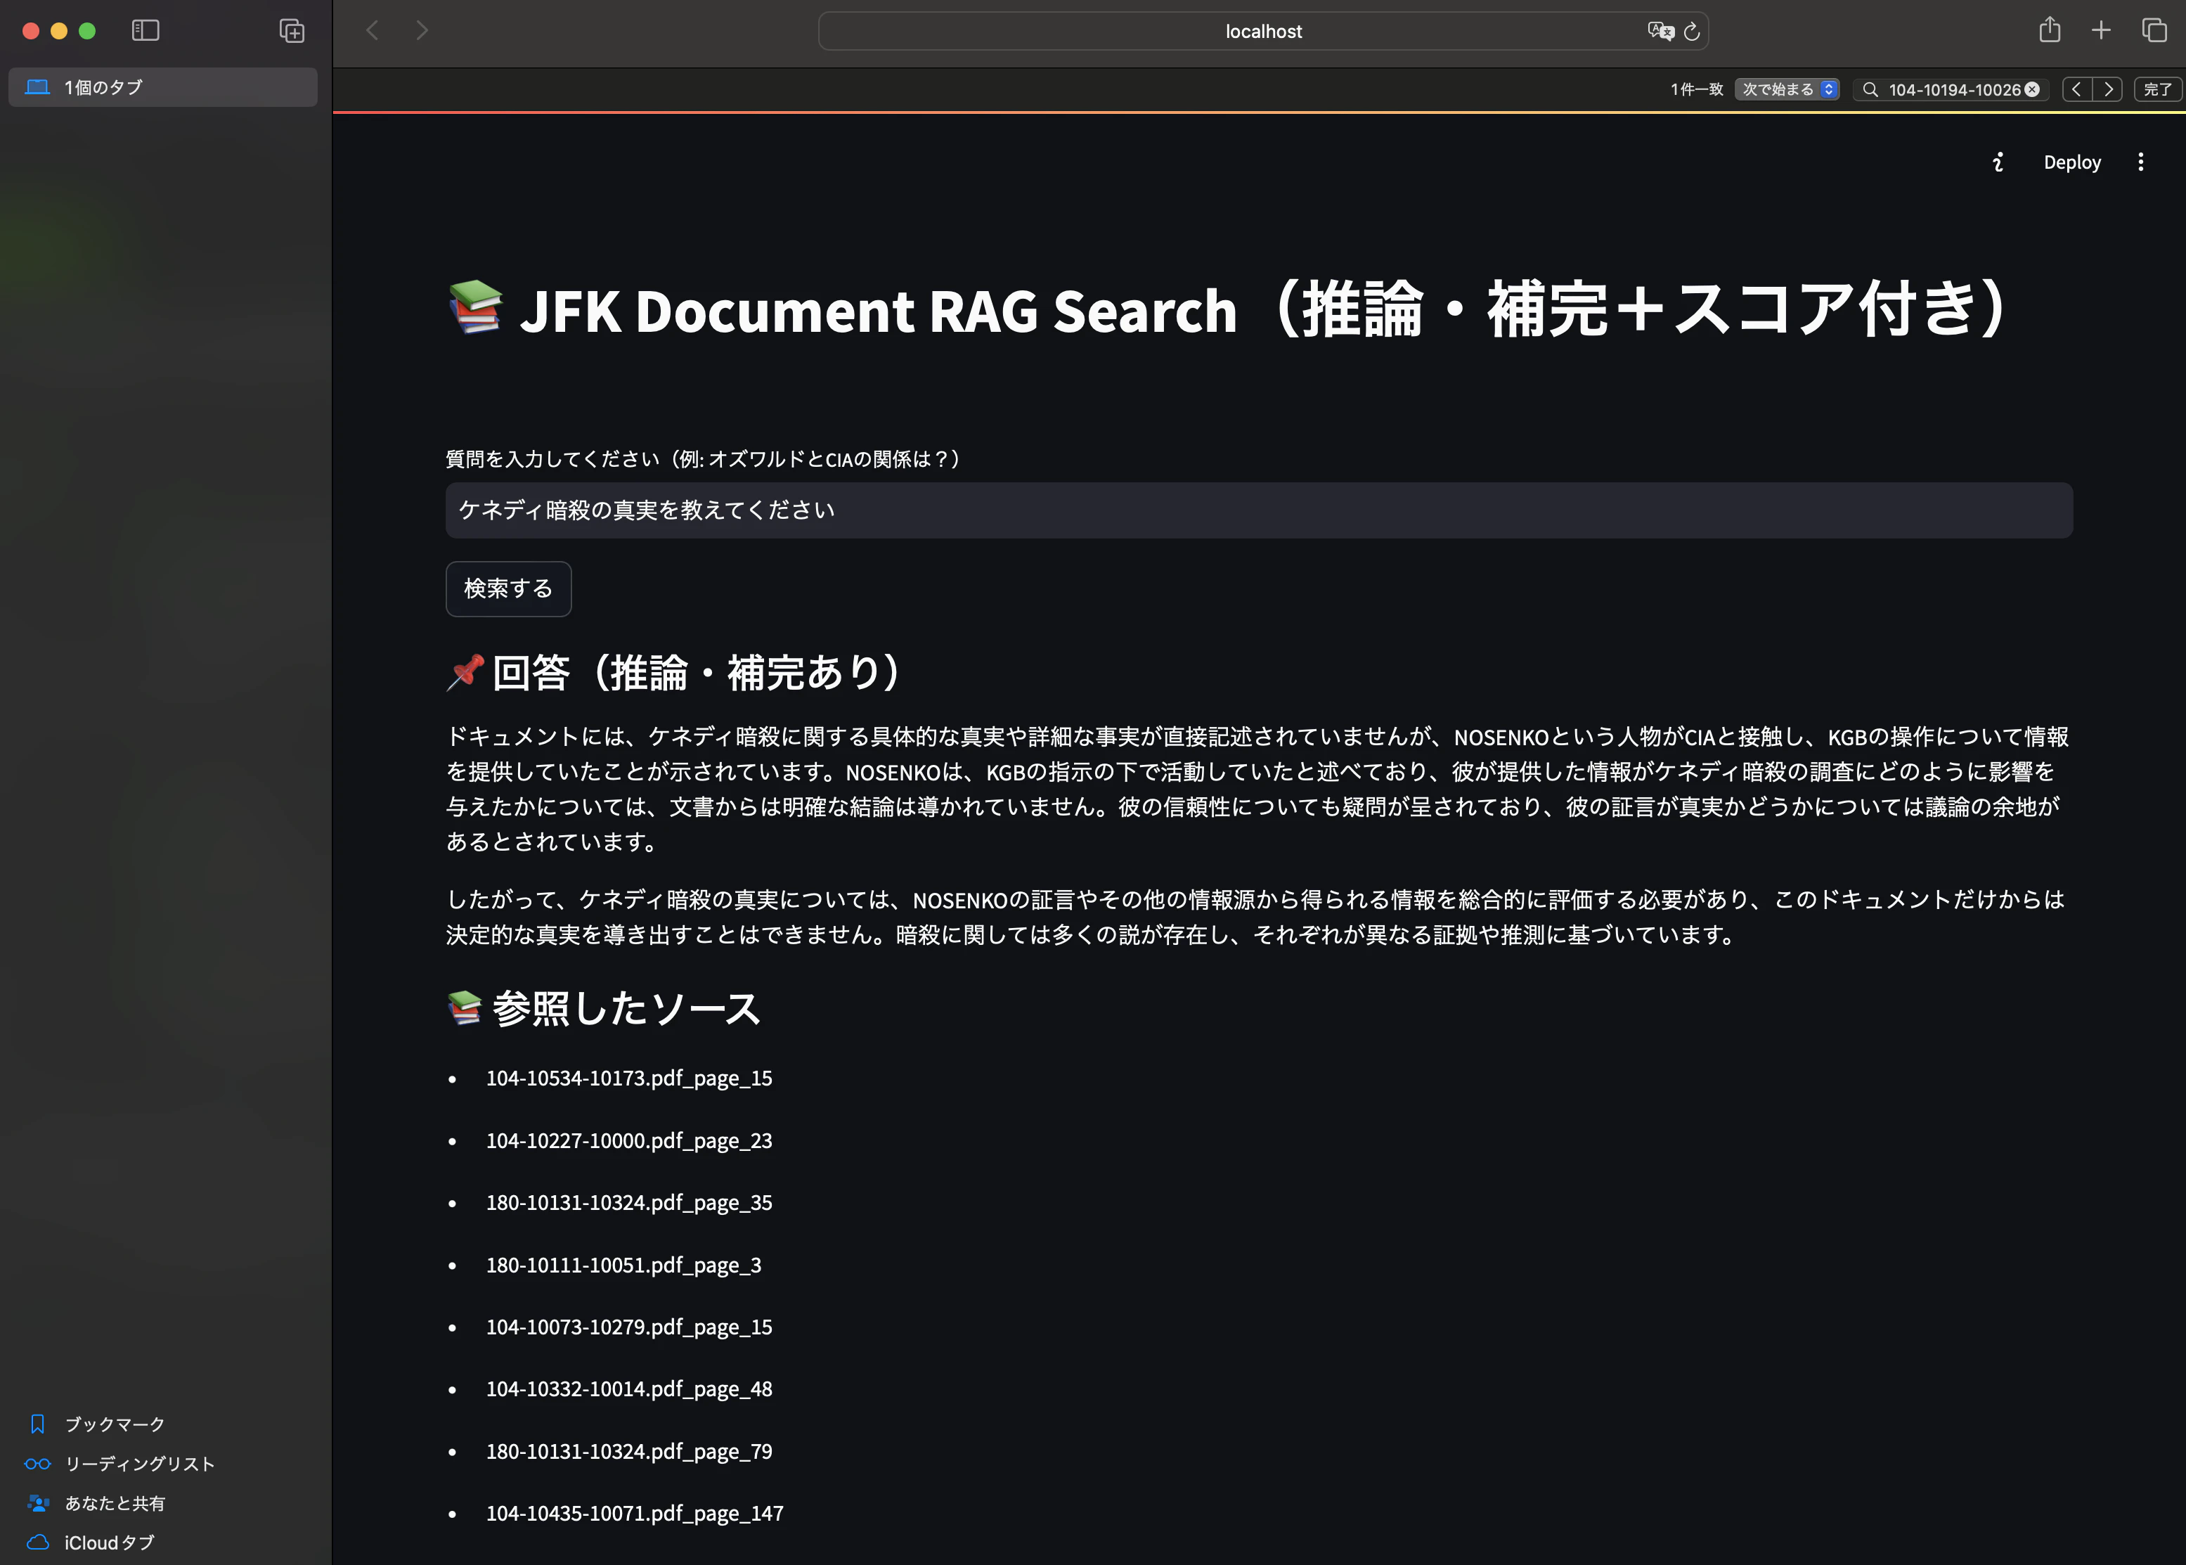2186x1565 pixels.
Task: Click the cloud icon beside iCloud タブ
Action: click(x=37, y=1543)
